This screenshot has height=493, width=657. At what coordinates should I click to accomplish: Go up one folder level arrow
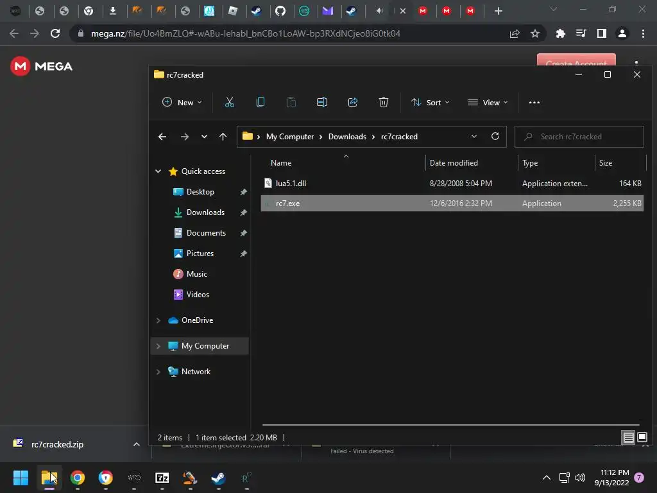coord(223,137)
